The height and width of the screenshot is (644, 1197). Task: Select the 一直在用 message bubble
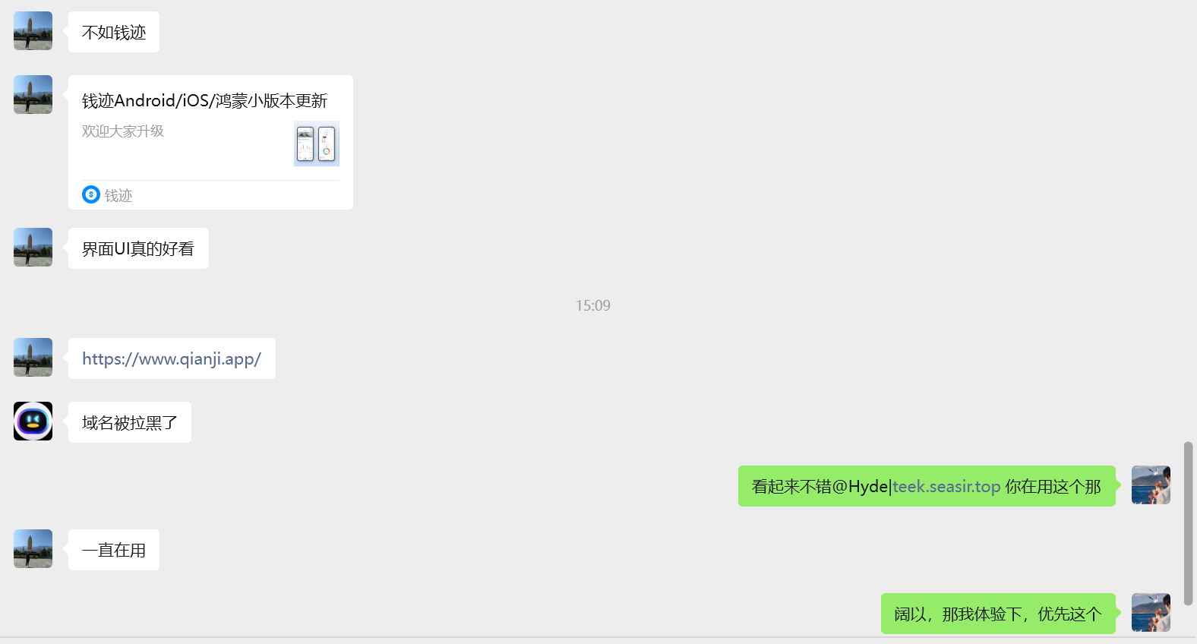pyautogui.click(x=114, y=550)
